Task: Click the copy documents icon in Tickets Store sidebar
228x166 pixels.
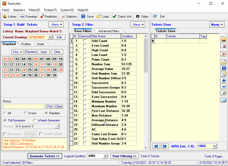Action: coord(224,74)
